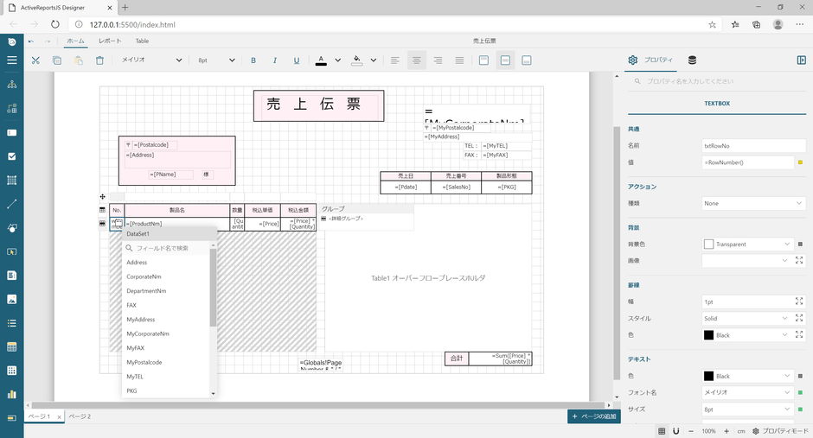Select MyAddress from the field list
Viewport: 813px width, 438px height.
click(x=141, y=319)
